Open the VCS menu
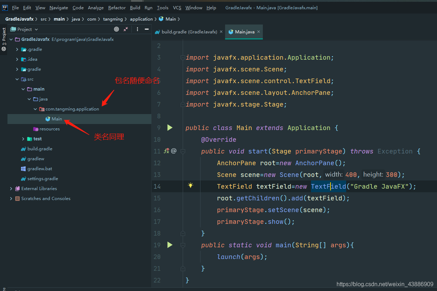Screen dimensions: 437x291 coord(177,7)
